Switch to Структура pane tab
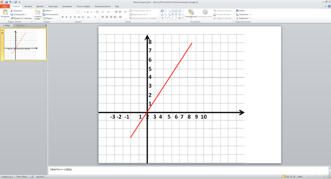Screen dimensions: 331x179 (20, 25)
